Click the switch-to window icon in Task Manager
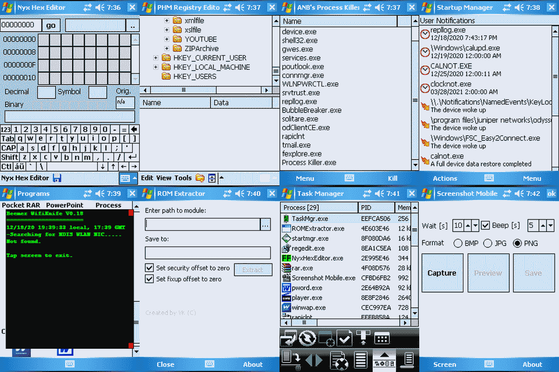Image resolution: width=559 pixels, height=372 pixels. 288,338
